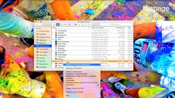Choose Masterizza "Final Cut Pro" su disco

82,76
